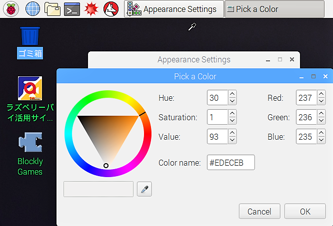The image size is (333, 226).
Task: Launch the web browser globe icon
Action: coord(32,9)
